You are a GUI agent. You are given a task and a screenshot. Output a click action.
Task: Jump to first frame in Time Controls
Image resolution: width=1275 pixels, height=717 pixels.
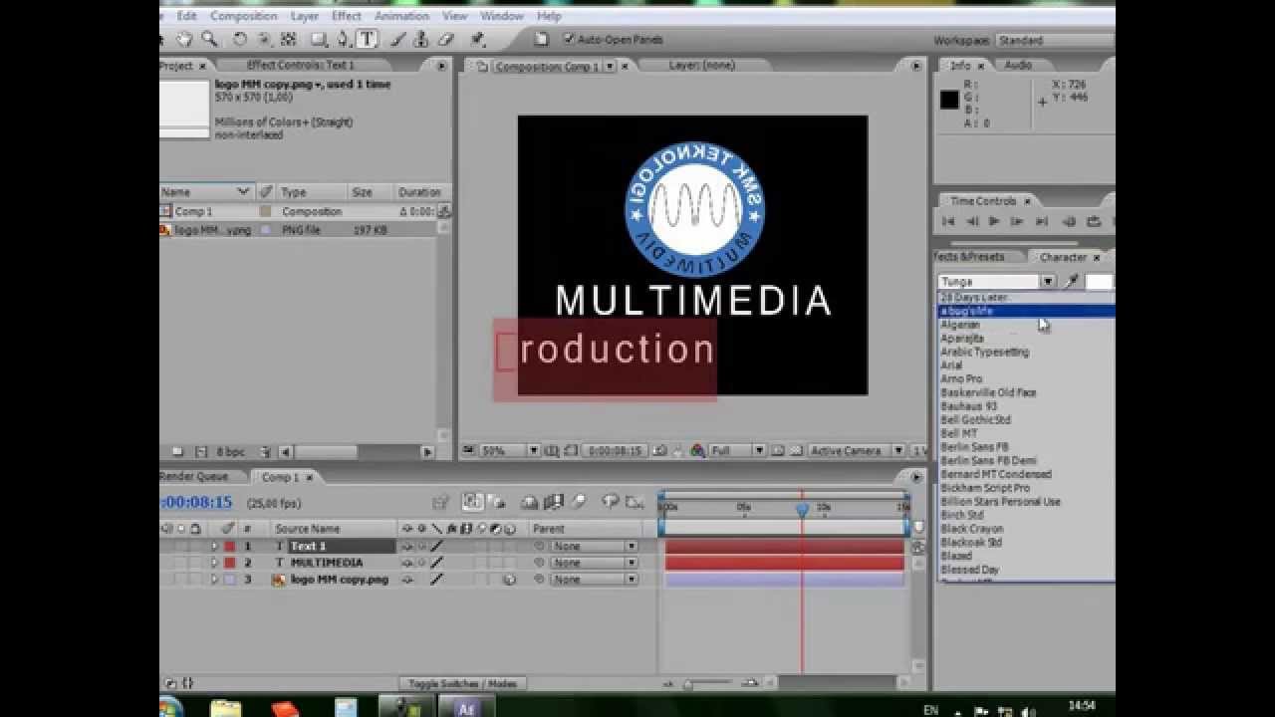948,221
